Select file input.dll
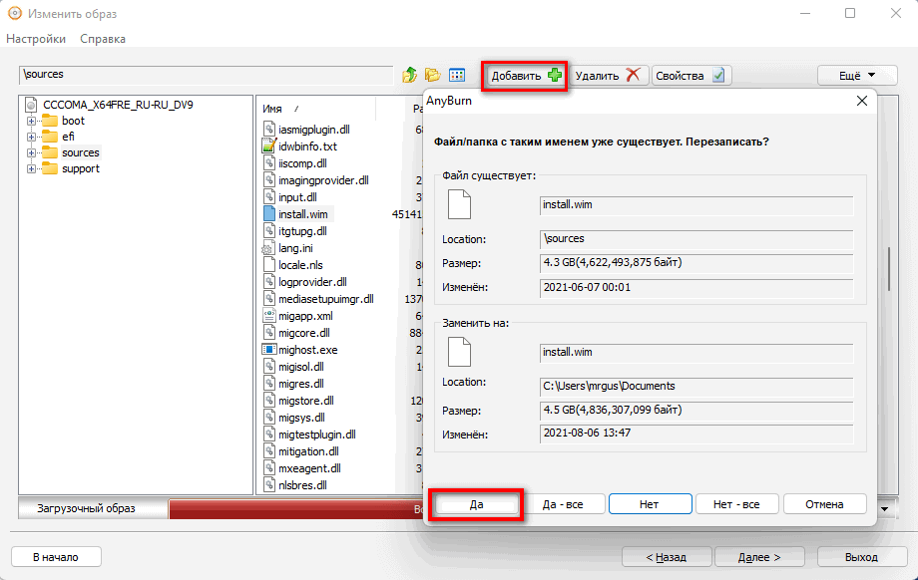 (297, 197)
